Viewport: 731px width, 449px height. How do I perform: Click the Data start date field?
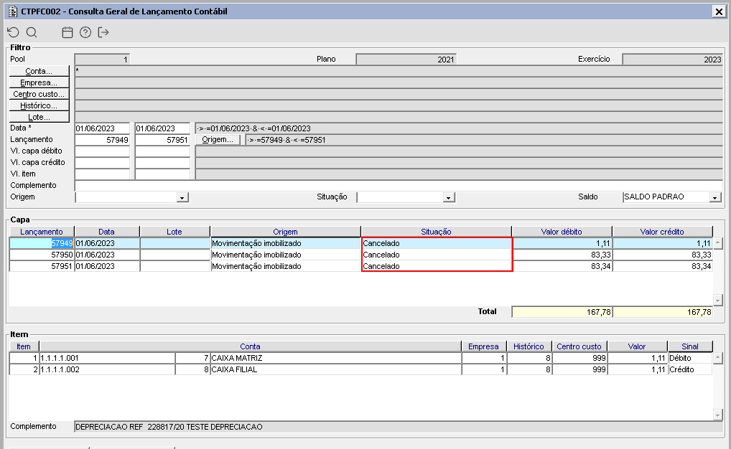point(102,128)
